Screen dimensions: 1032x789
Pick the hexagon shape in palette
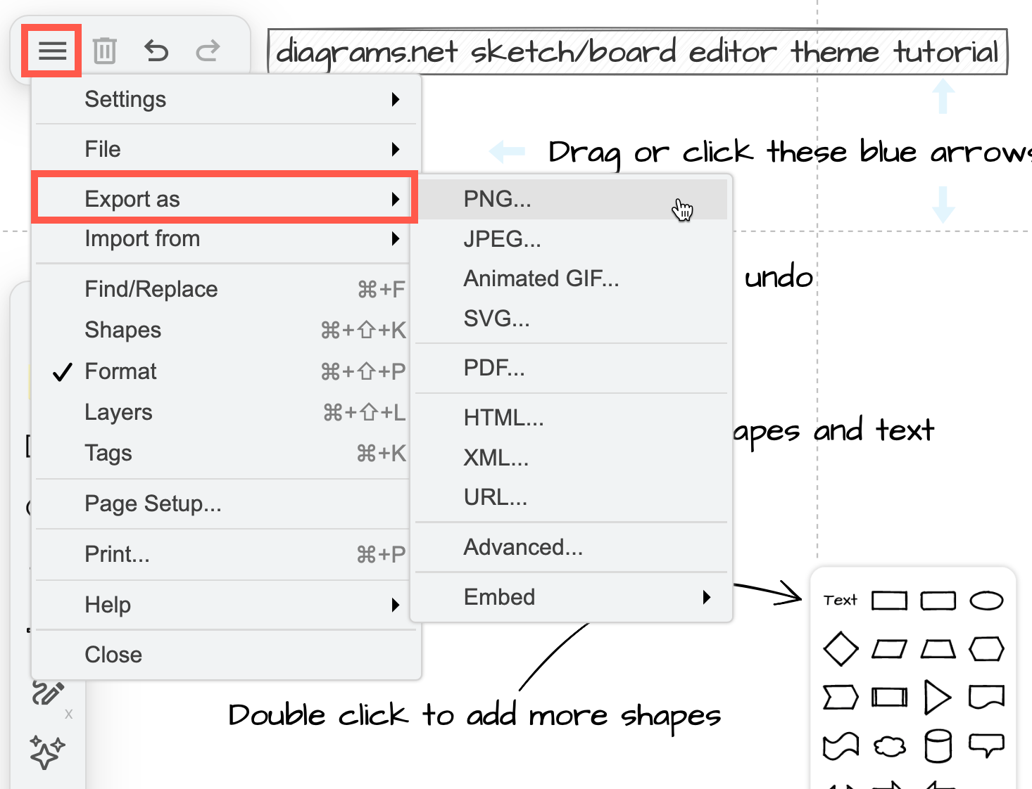[986, 648]
